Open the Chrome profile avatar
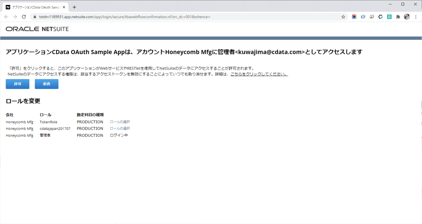Viewport: 422px width, 224px height. click(x=407, y=17)
